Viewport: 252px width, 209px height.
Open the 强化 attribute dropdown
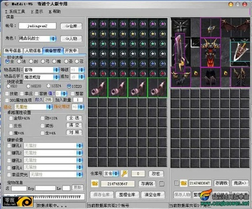coord(49,107)
